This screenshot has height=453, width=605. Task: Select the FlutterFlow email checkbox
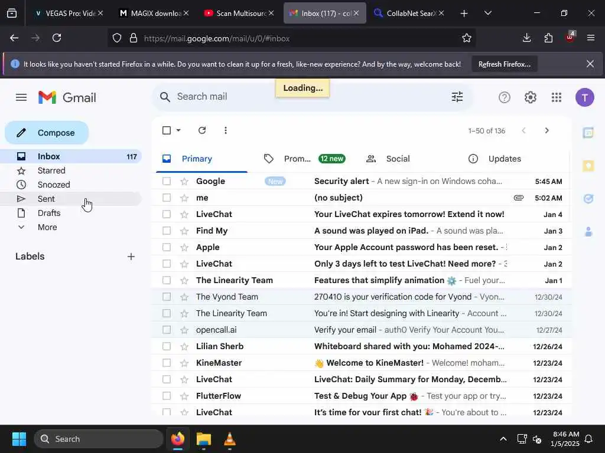pyautogui.click(x=167, y=396)
